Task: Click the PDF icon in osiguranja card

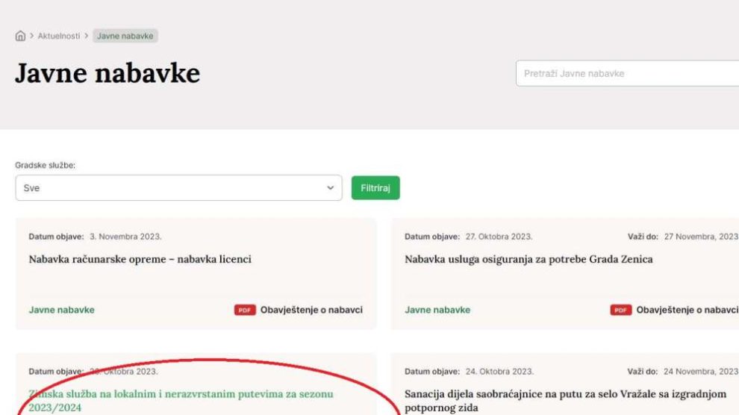Action: coord(621,310)
